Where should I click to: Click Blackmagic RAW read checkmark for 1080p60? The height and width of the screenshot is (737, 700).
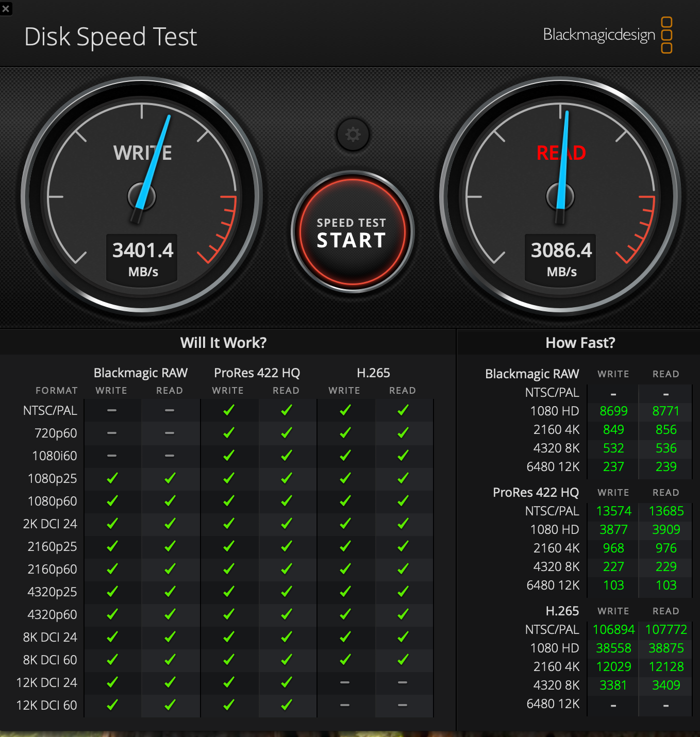(x=170, y=501)
